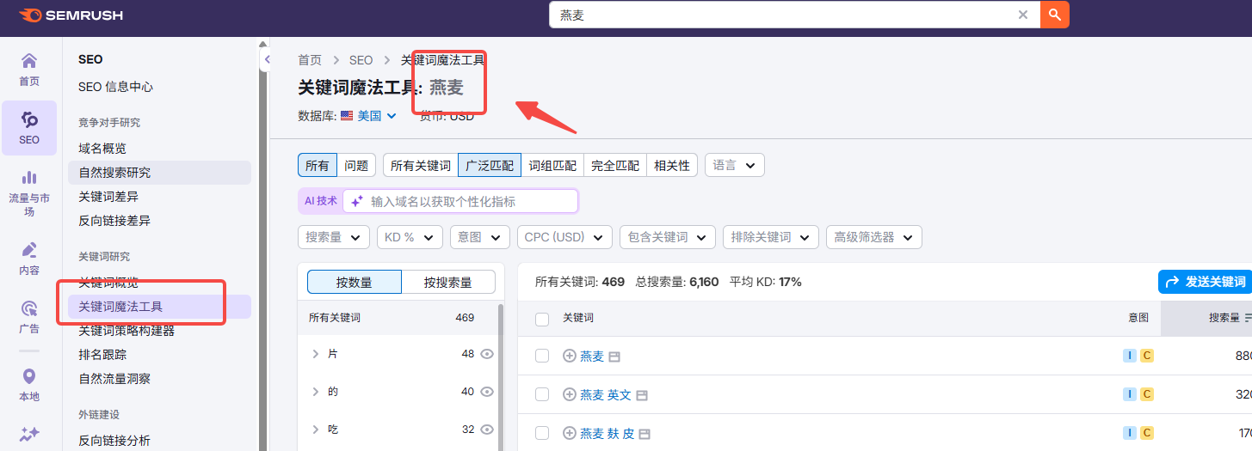Open SERP view icon for 燕麦 麸 皮 row
This screenshot has width=1252, height=451.
point(645,434)
